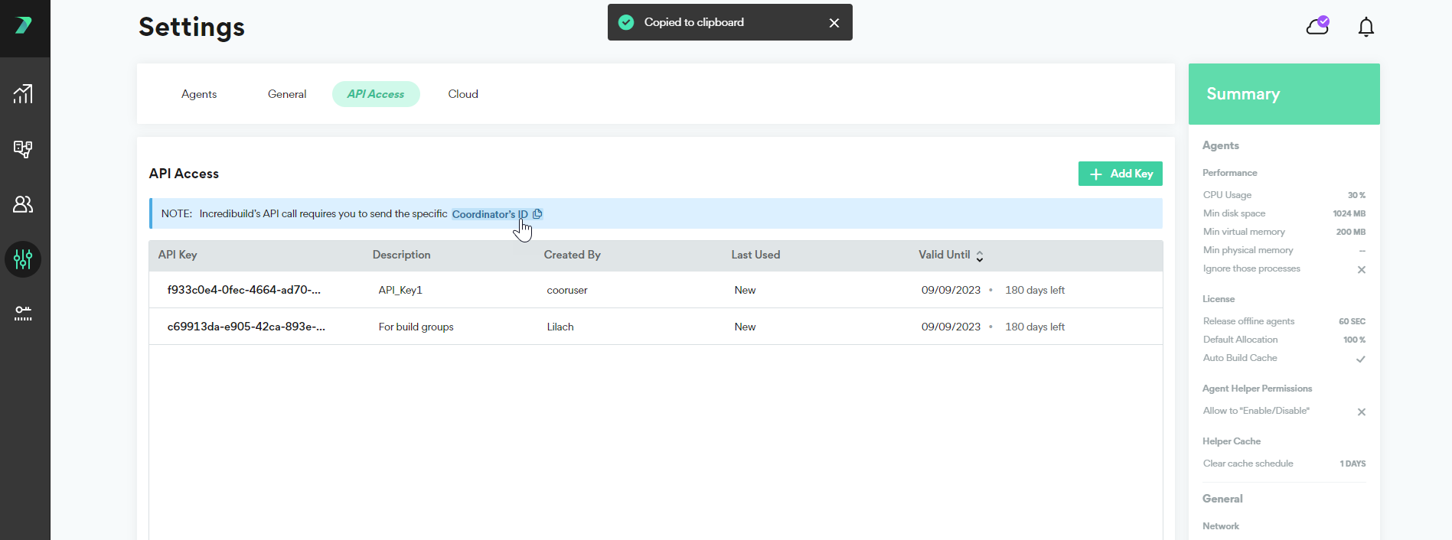
Task: Select the settings sliders sidebar icon
Action: [x=23, y=259]
